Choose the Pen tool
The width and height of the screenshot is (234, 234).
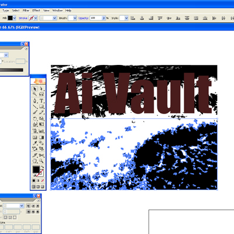point(35,101)
